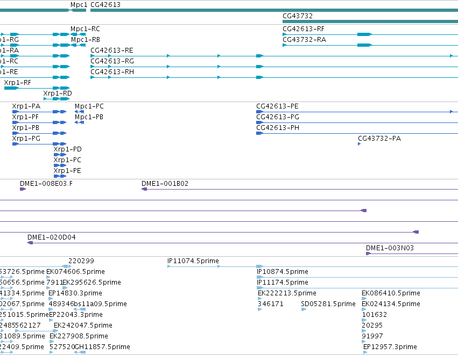Select EST label EP14830.3prime
Image resolution: width=458 pixels, height=355 pixels.
(75, 293)
